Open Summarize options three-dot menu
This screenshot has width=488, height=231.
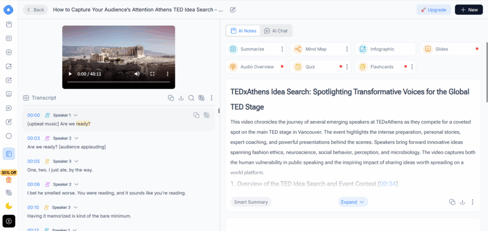coord(282,49)
